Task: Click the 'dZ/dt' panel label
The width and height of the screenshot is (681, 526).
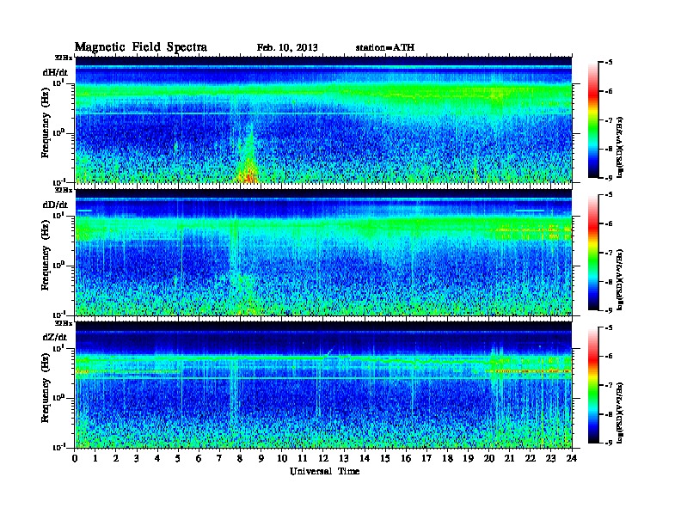Action: pyautogui.click(x=55, y=337)
